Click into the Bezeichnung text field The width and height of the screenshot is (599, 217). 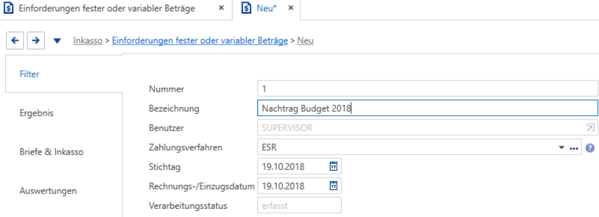coord(427,108)
